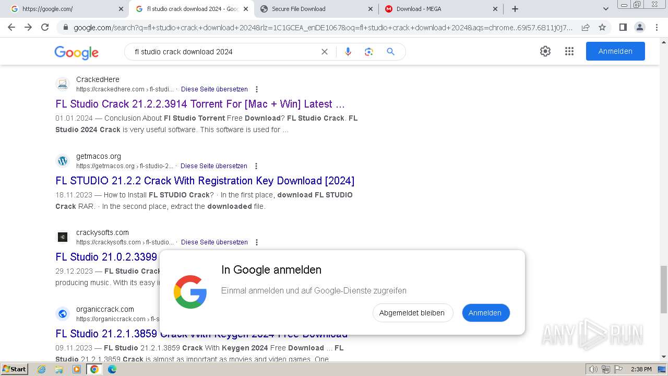The width and height of the screenshot is (668, 376).
Task: Click the page vertical scrollbar thumb
Action: click(664, 289)
